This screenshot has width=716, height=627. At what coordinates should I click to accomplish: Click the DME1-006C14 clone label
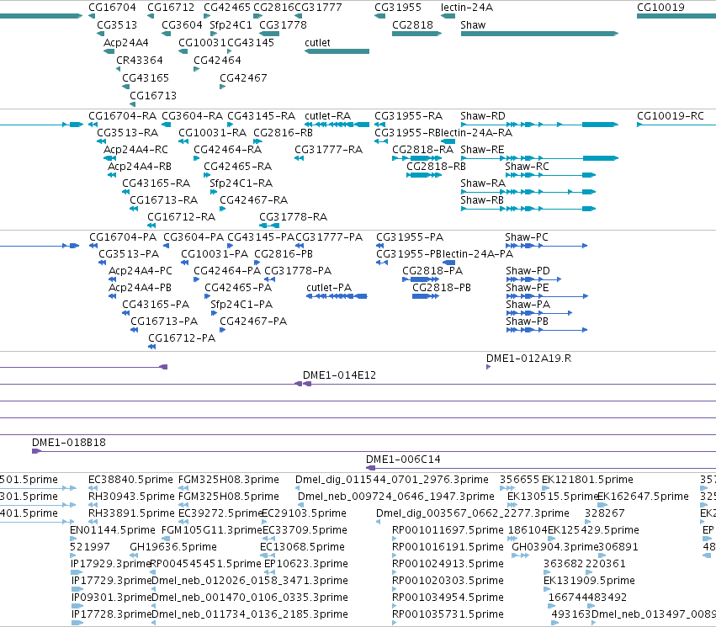coord(403,460)
